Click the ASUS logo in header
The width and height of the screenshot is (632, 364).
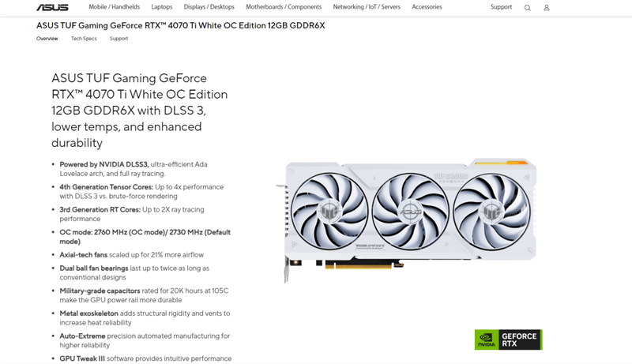(x=52, y=7)
